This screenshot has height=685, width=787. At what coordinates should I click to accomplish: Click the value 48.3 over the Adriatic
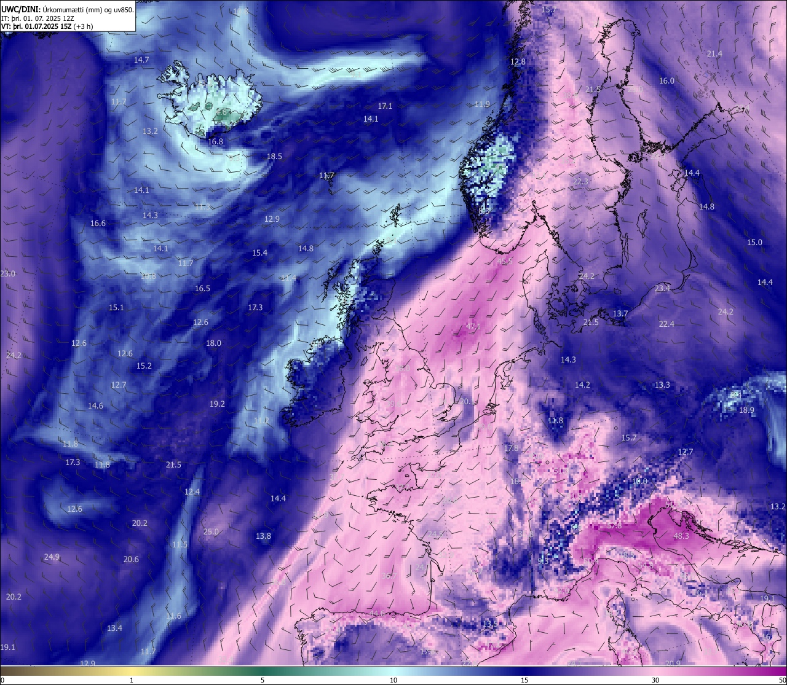point(681,536)
